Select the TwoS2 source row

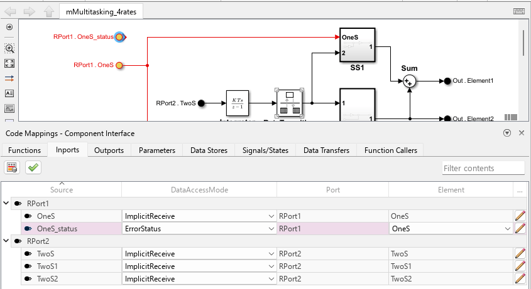(x=72, y=278)
